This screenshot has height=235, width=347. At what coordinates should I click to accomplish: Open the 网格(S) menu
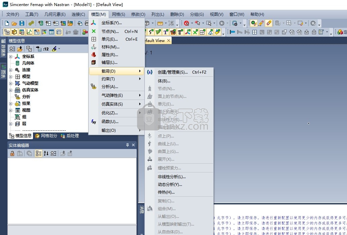[118, 14]
